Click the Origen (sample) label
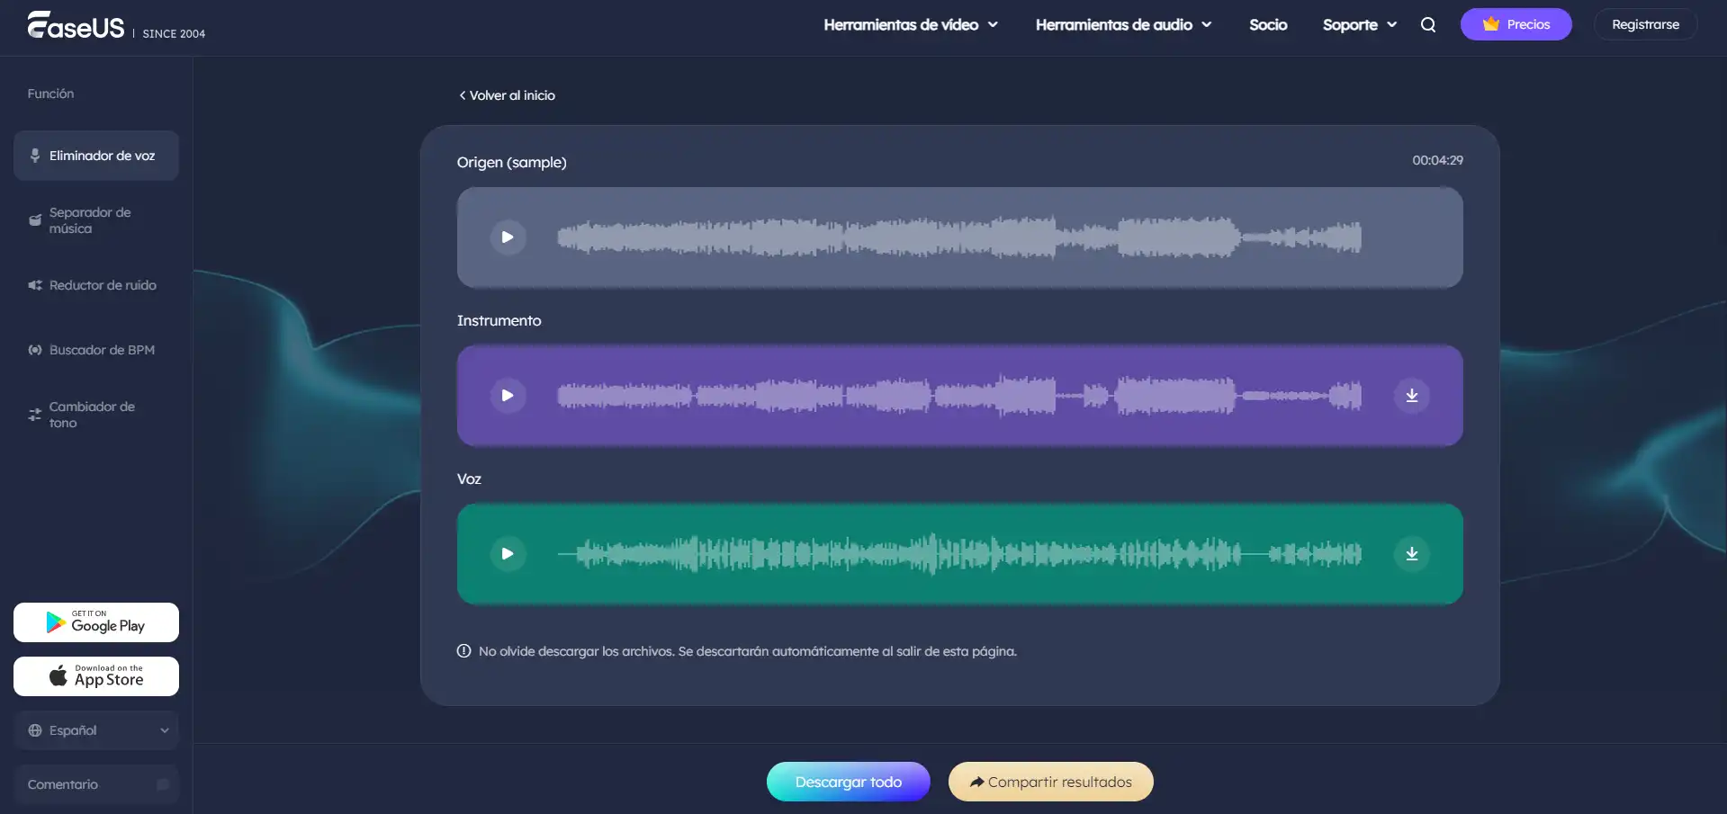This screenshot has width=1727, height=814. coord(512,162)
